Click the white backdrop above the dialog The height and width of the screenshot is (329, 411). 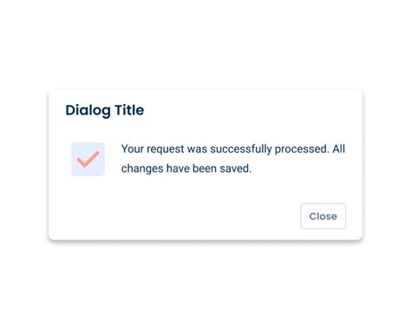pos(205,43)
